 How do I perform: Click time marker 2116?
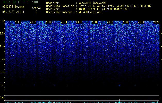[x=95, y=22]
